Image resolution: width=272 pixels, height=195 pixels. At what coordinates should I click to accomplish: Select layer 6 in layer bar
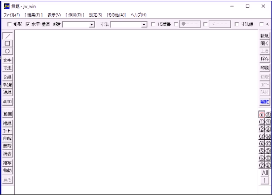tap(262, 158)
